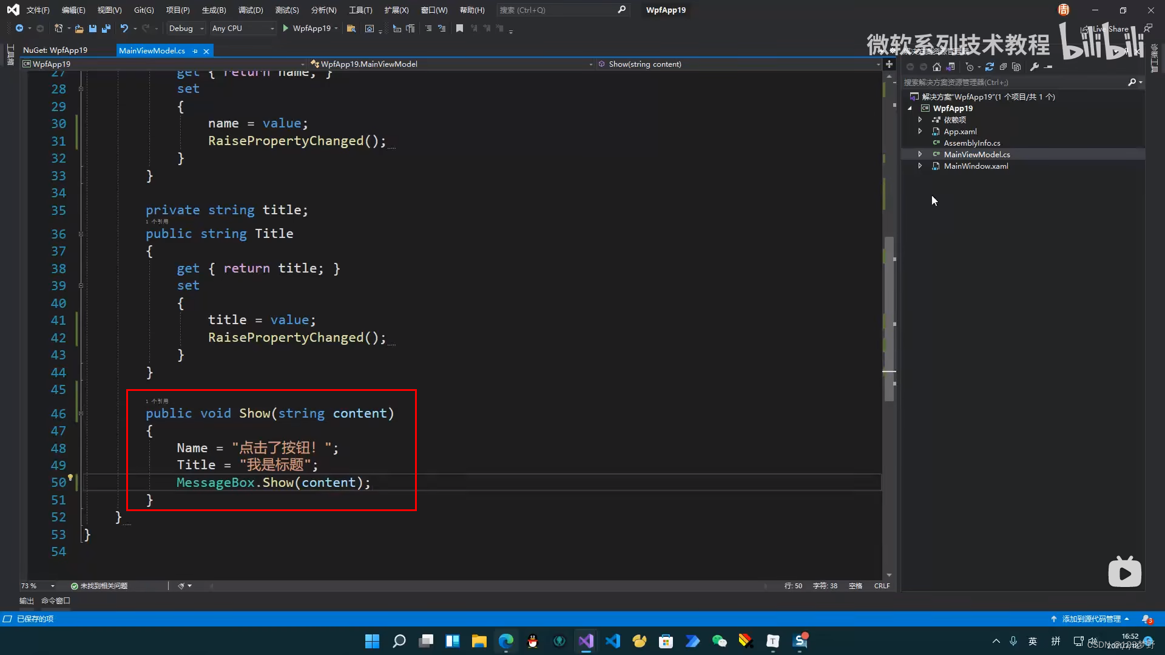1165x655 pixels.
Task: Click the Home icon in Solution Explorer
Action: pos(937,67)
